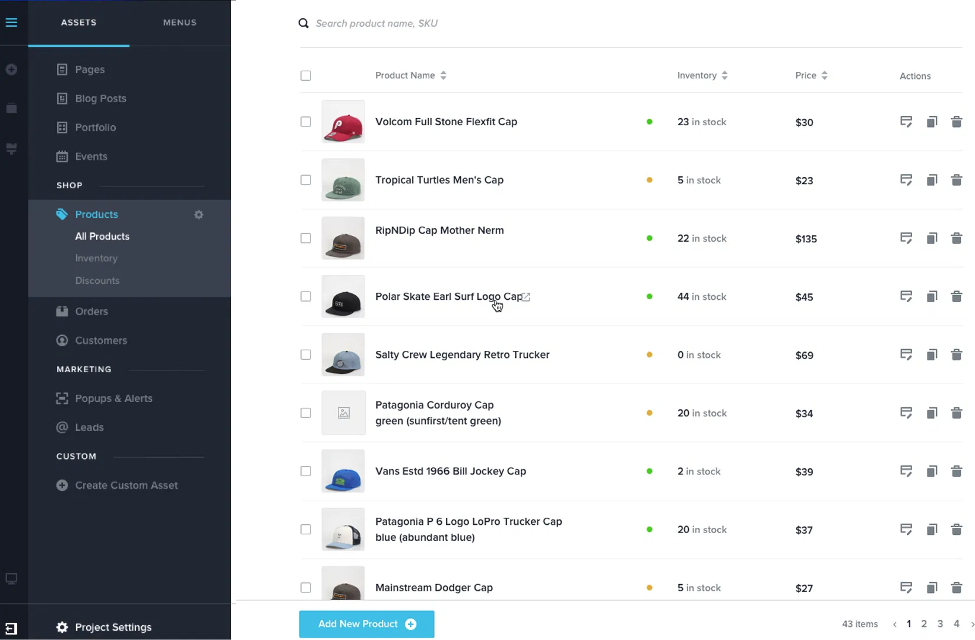Delete Vans Estd 1966 Bill Jockey Cap
975x640 pixels.
pos(956,471)
